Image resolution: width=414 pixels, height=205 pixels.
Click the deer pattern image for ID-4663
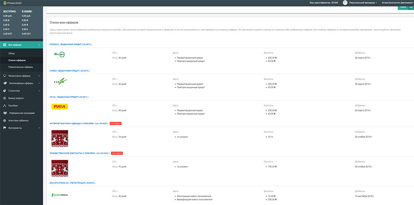(60, 168)
